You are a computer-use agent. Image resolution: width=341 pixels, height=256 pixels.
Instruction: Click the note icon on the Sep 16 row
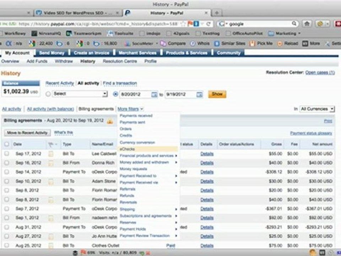[x=51, y=163]
